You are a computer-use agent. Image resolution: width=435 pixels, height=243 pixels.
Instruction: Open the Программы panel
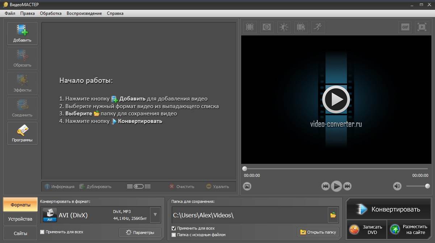click(x=22, y=133)
